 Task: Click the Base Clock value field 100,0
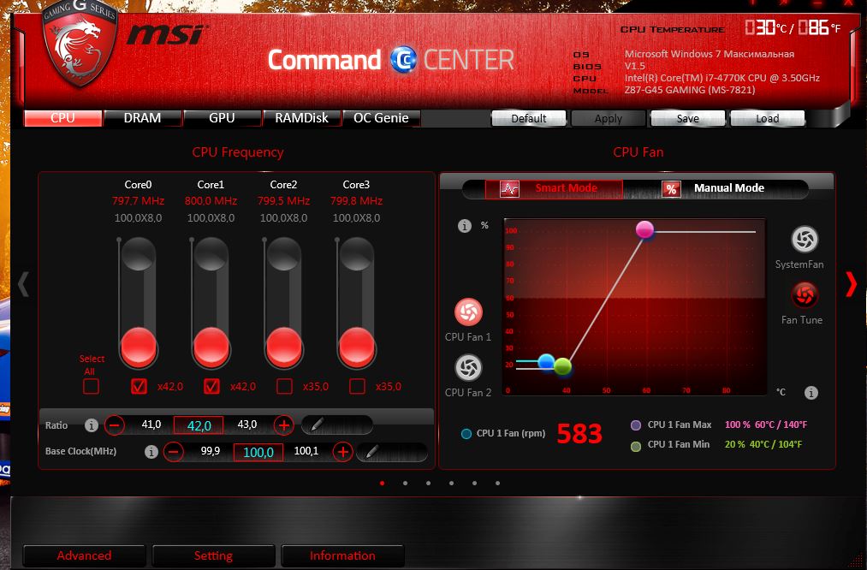pyautogui.click(x=258, y=452)
